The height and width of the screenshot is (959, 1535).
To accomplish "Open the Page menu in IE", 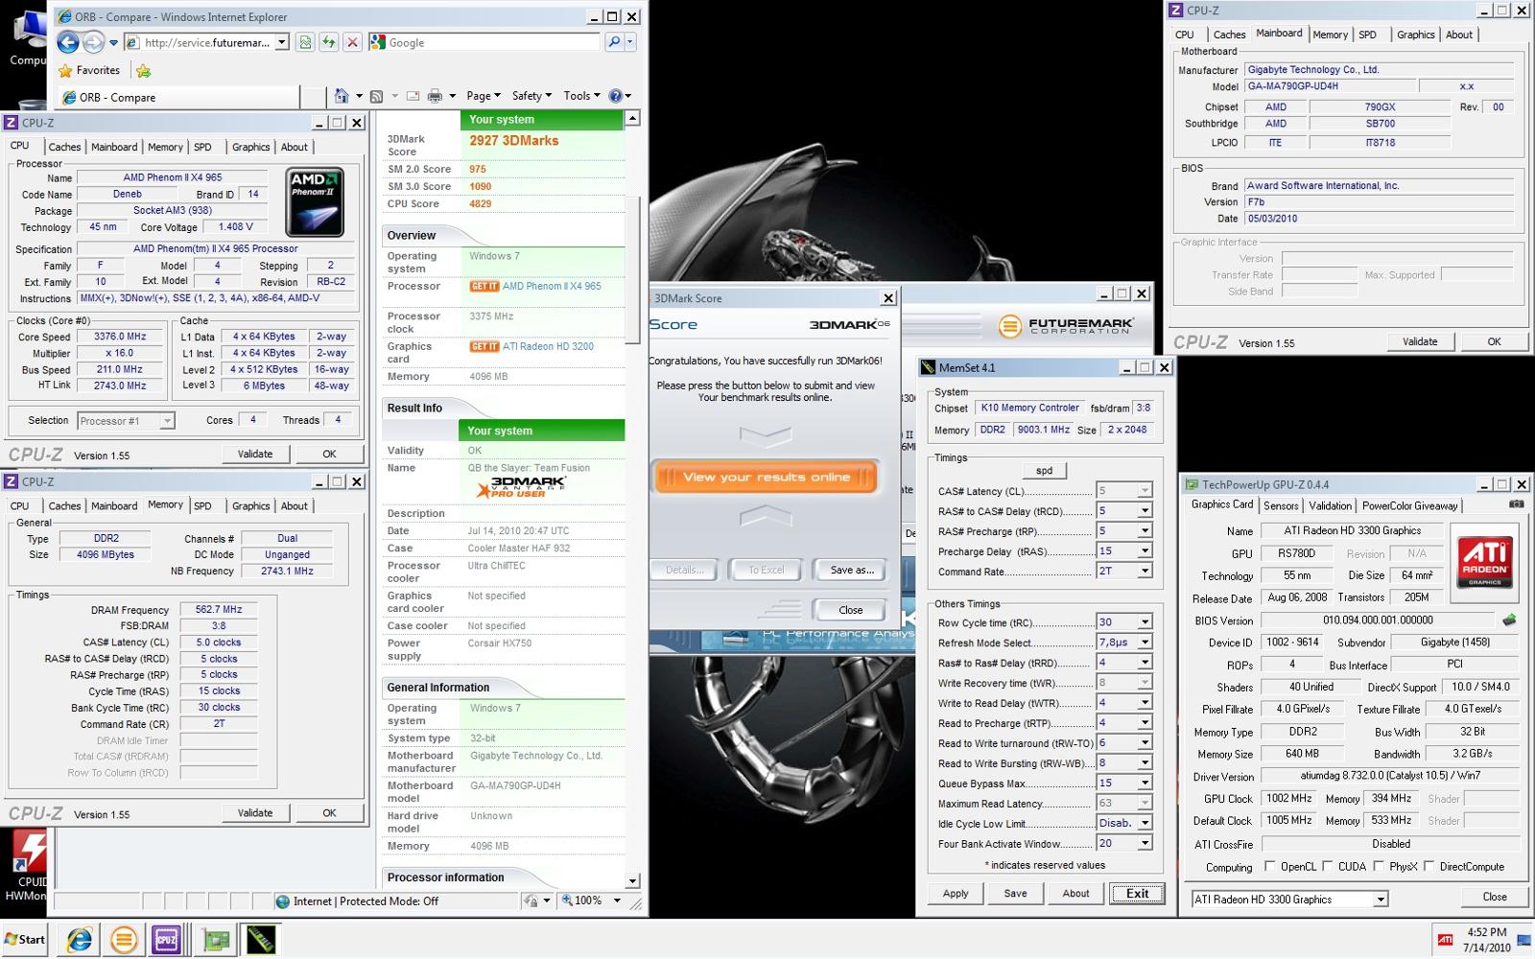I will pyautogui.click(x=484, y=96).
